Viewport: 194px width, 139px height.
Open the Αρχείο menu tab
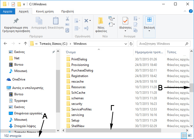[7, 11]
